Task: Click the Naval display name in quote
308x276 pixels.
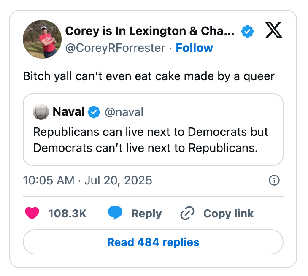Action: click(69, 112)
